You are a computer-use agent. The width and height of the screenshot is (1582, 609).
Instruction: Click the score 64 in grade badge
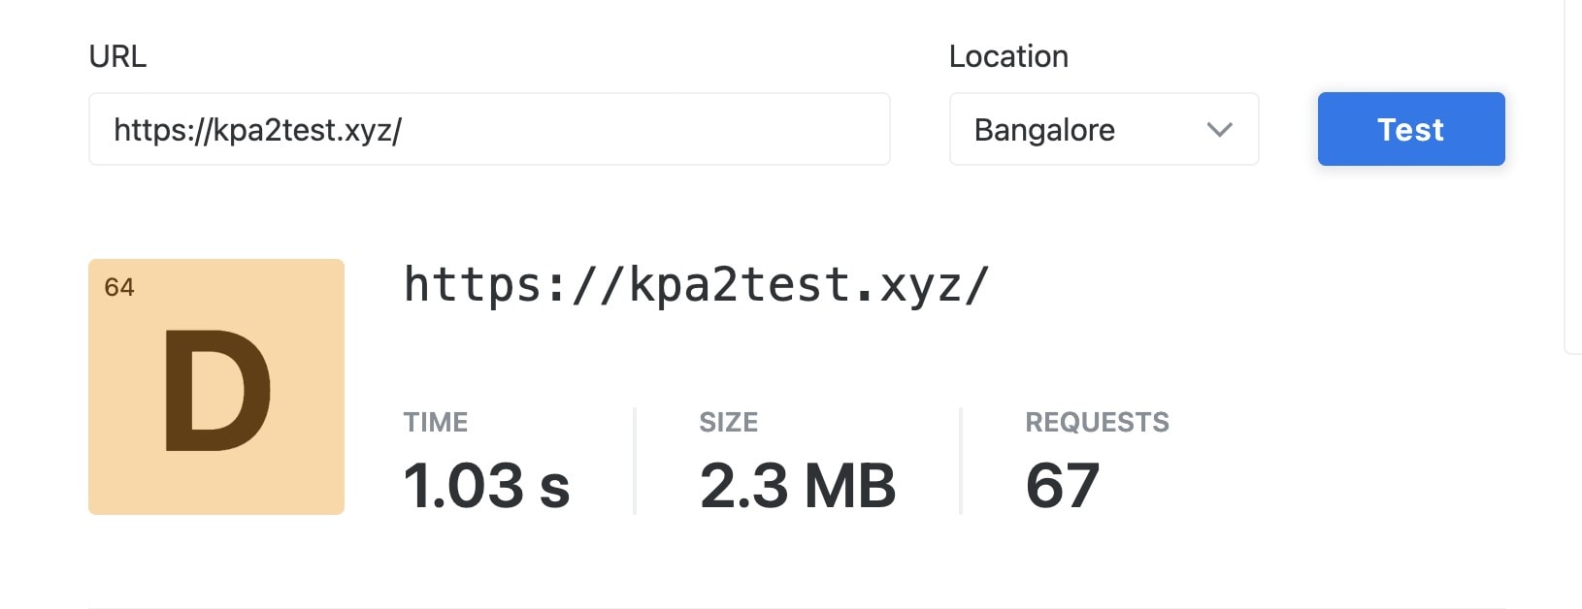(119, 287)
